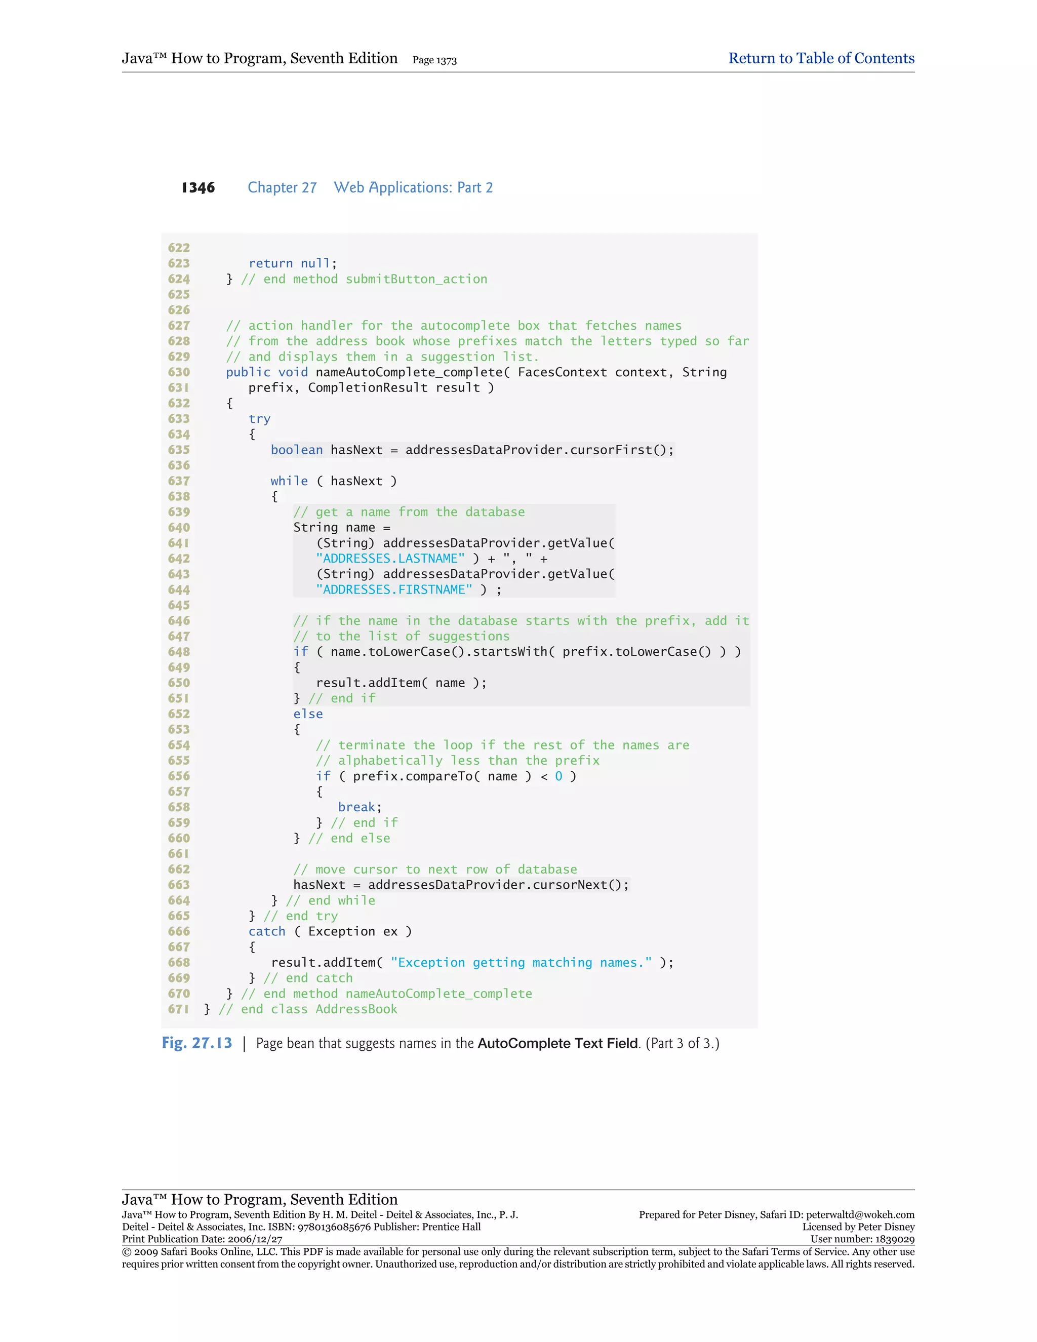Click the Chapter 27 heading text

tap(282, 188)
